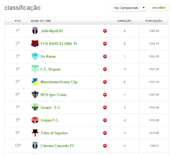Click the NOME DO TIME column header
This screenshot has height=155, width=171.
point(41,21)
